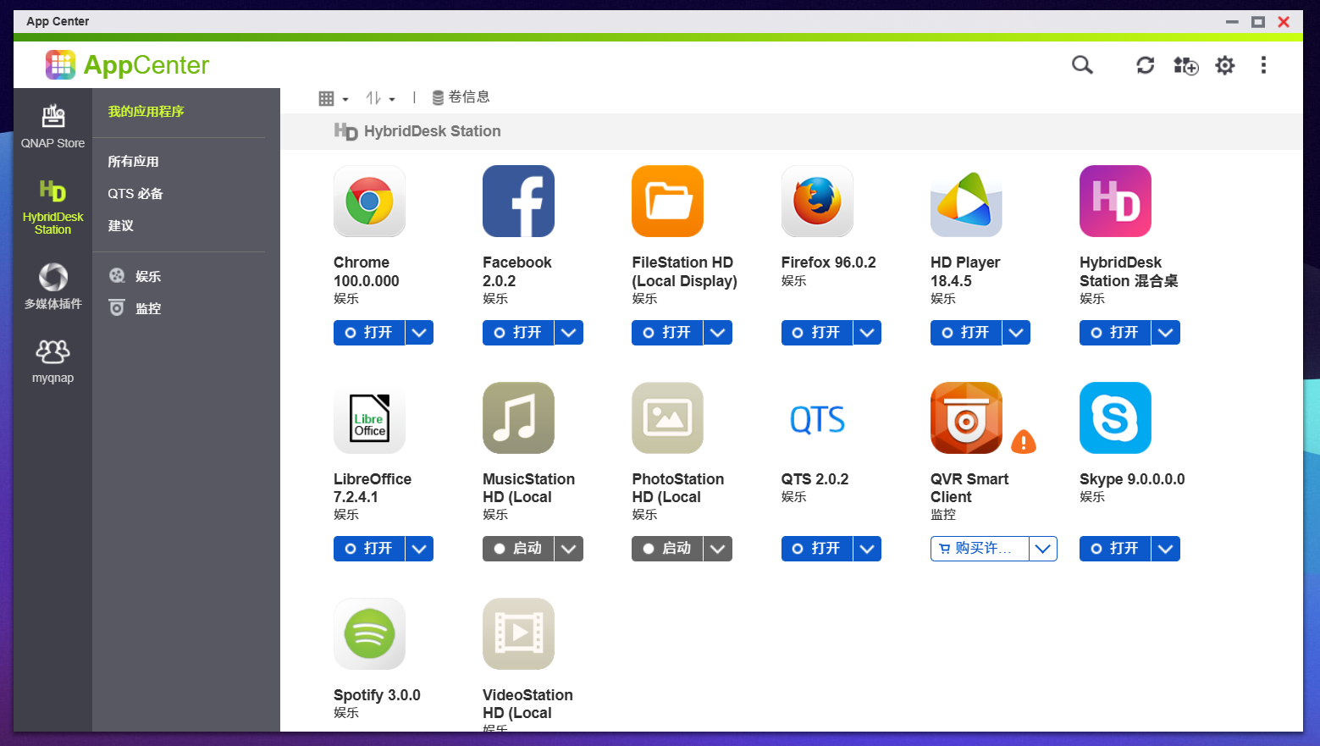Viewport: 1320px width, 746px height.
Task: Click the PhotoStation HD app icon
Action: (667, 417)
